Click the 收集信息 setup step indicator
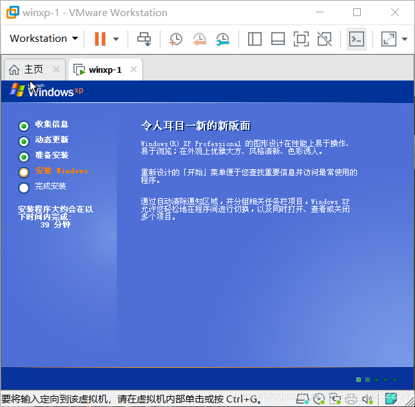 pos(24,126)
